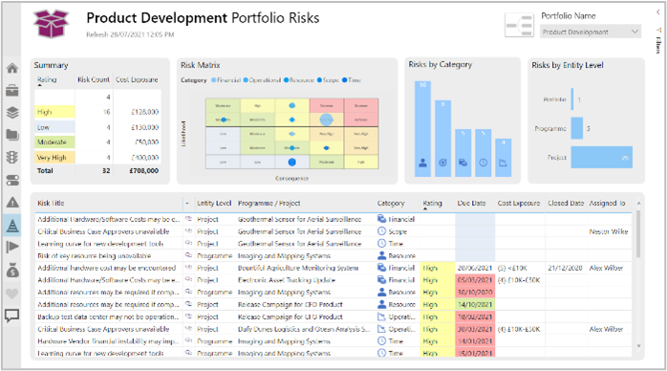Open the briefcase Portfolio icon in sidebar
This screenshot has height=371, width=667.
click(12, 90)
